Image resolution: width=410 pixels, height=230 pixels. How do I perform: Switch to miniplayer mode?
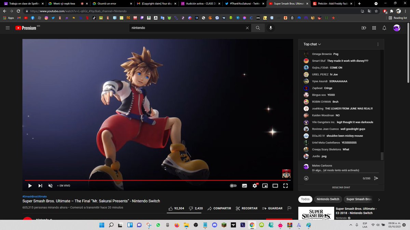coord(265,186)
